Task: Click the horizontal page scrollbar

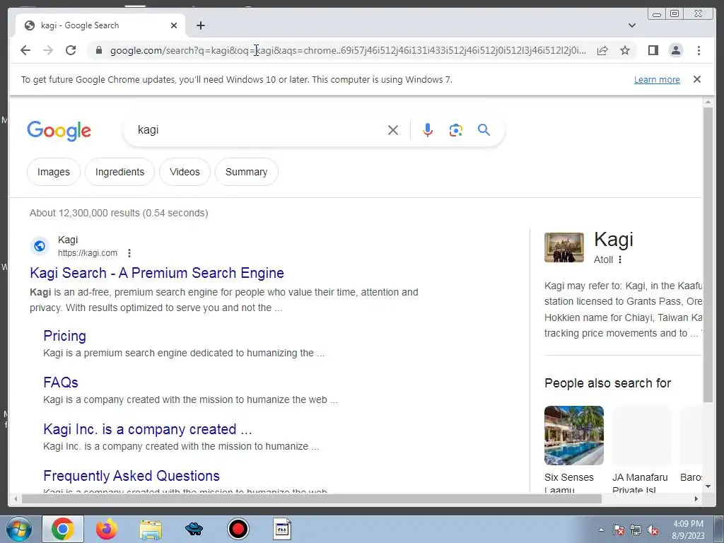Action: tap(312, 498)
